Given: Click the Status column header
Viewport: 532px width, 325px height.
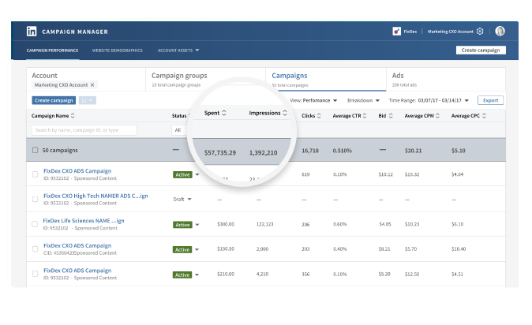Looking at the screenshot, I should [x=179, y=116].
